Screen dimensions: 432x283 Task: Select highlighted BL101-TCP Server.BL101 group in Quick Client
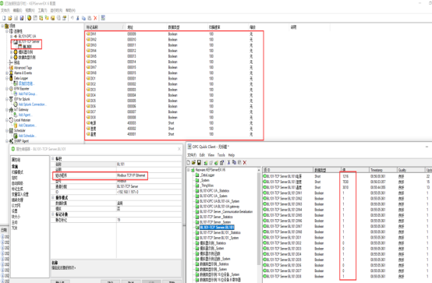pyautogui.click(x=217, y=228)
